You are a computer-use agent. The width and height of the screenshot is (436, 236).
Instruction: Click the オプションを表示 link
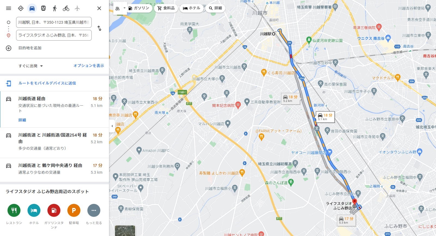tap(89, 66)
